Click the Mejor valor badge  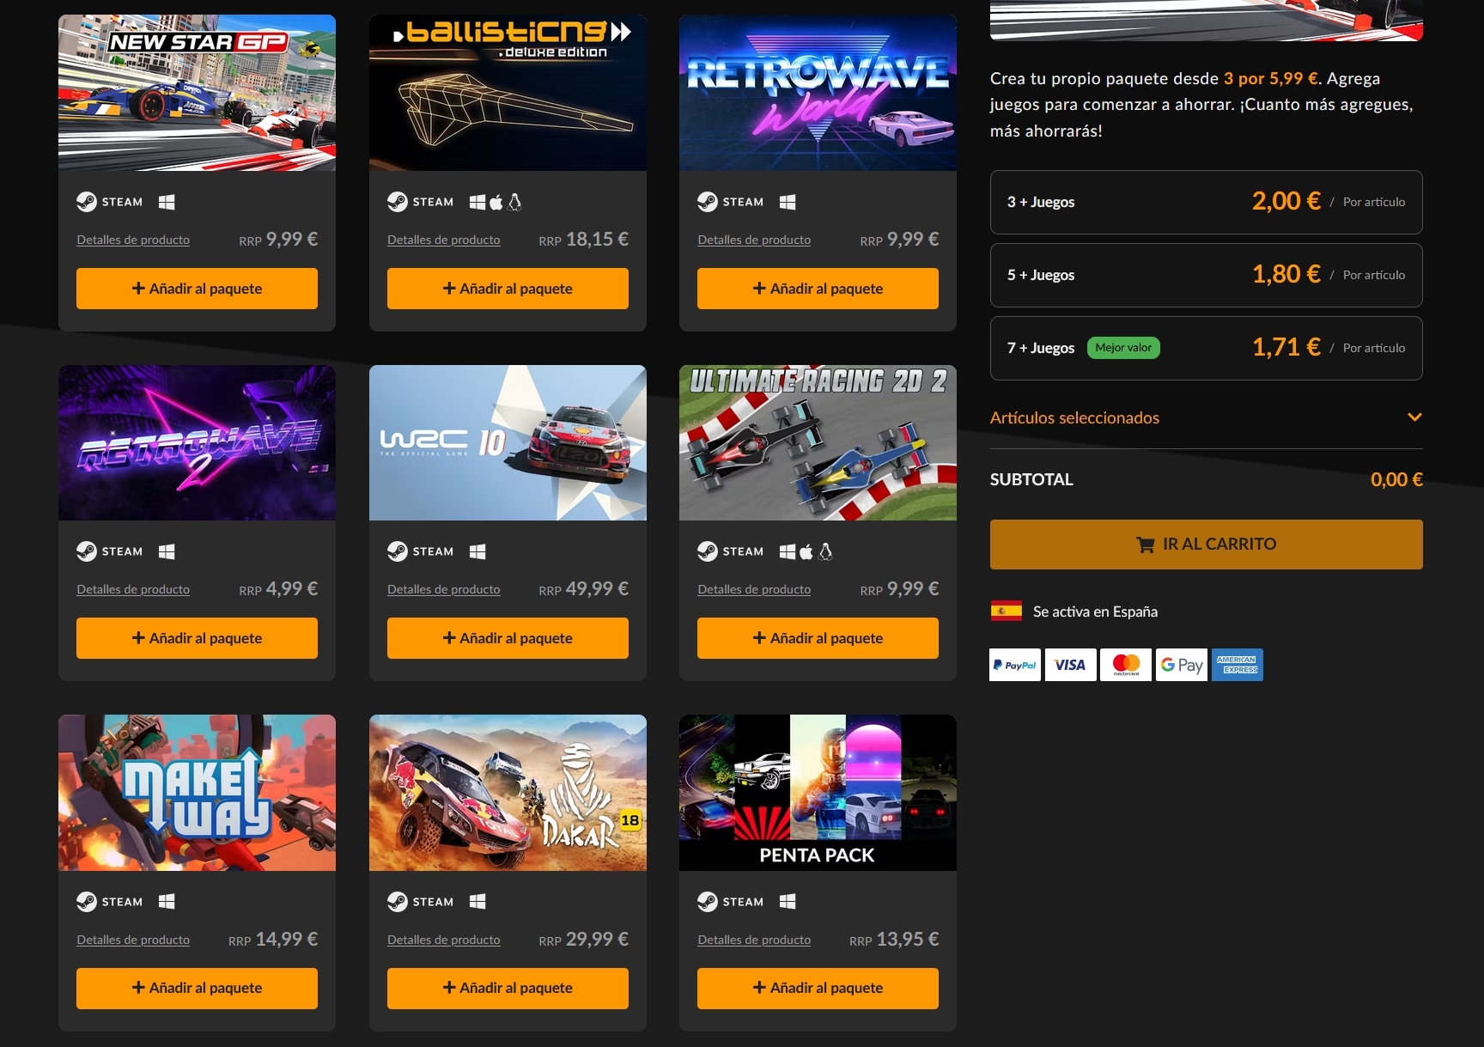[1123, 348]
